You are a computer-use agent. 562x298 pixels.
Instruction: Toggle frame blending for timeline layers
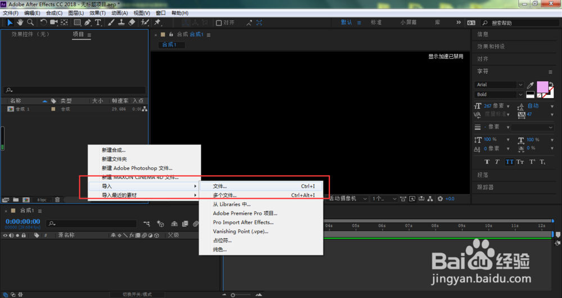pos(185,224)
